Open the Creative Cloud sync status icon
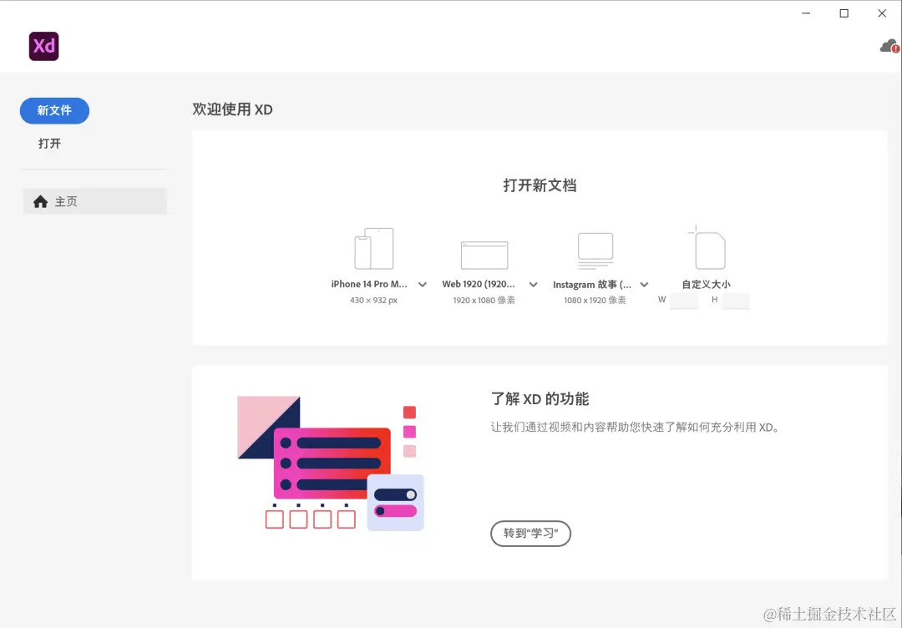 (887, 46)
